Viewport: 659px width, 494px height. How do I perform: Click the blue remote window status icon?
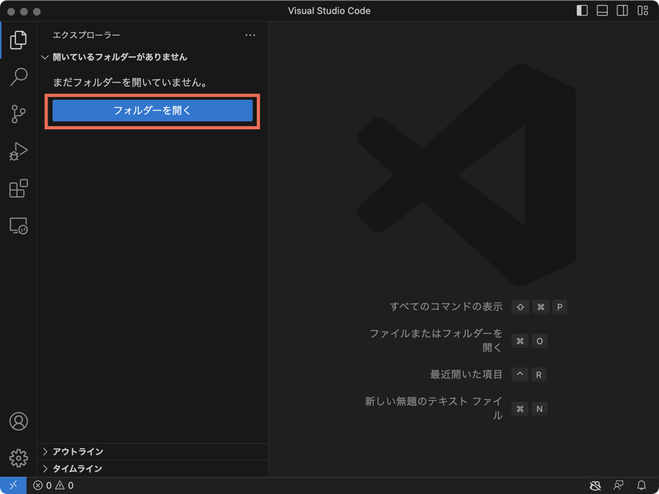point(13,486)
